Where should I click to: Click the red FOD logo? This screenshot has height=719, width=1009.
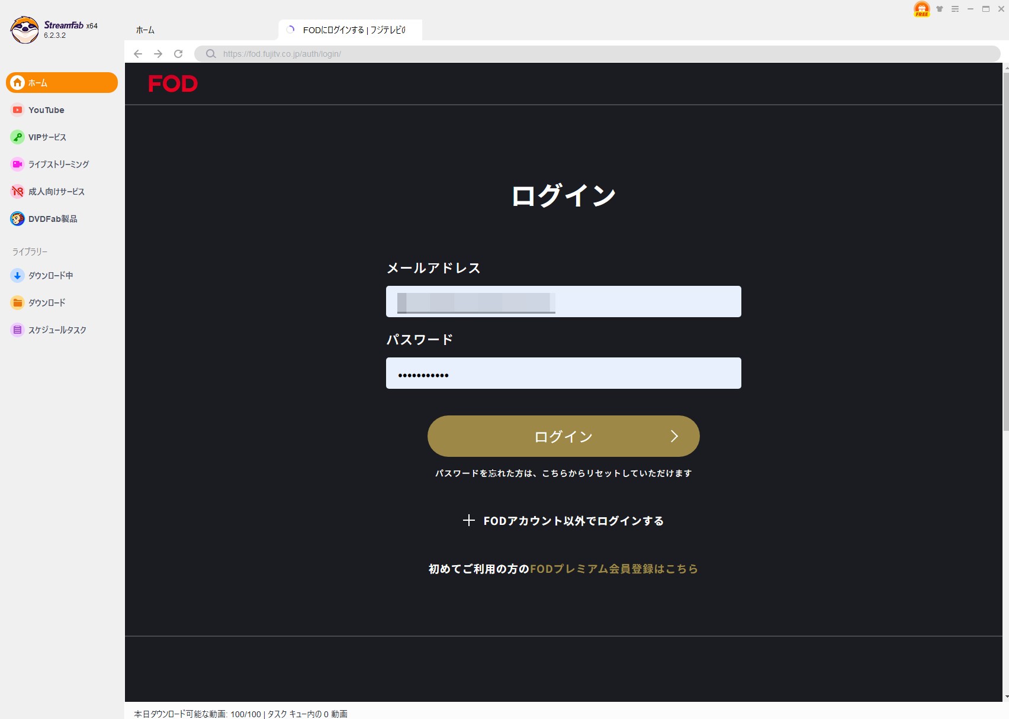click(x=173, y=83)
